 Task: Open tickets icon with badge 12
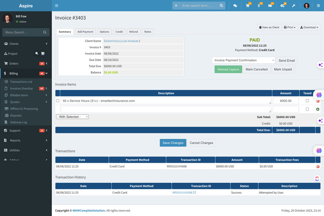[x=271, y=5]
